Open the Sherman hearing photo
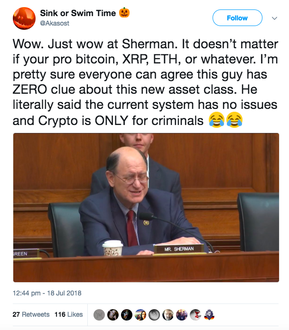This screenshot has width=289, height=330. (146, 207)
